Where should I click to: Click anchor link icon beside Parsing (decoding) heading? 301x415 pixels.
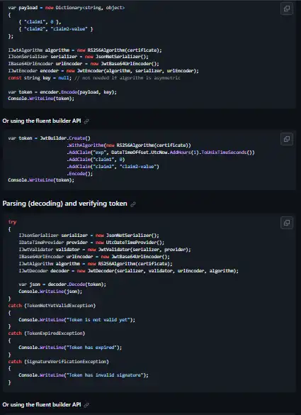point(133,204)
